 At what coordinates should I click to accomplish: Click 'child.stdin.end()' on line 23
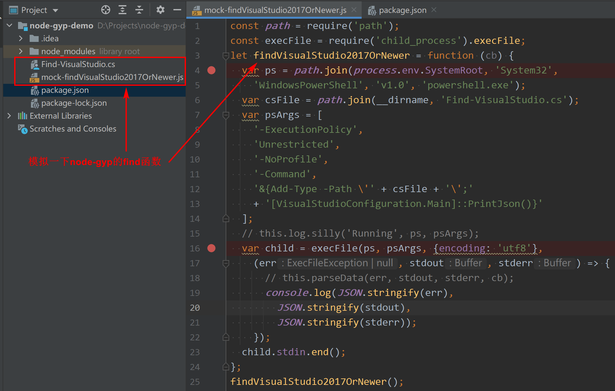coord(291,352)
